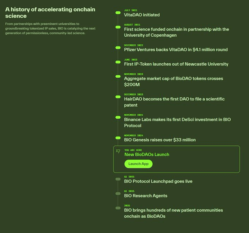The width and height of the screenshot is (249, 233).
Task: Click the New BioDAOs Launch heading
Action: (x=147, y=155)
